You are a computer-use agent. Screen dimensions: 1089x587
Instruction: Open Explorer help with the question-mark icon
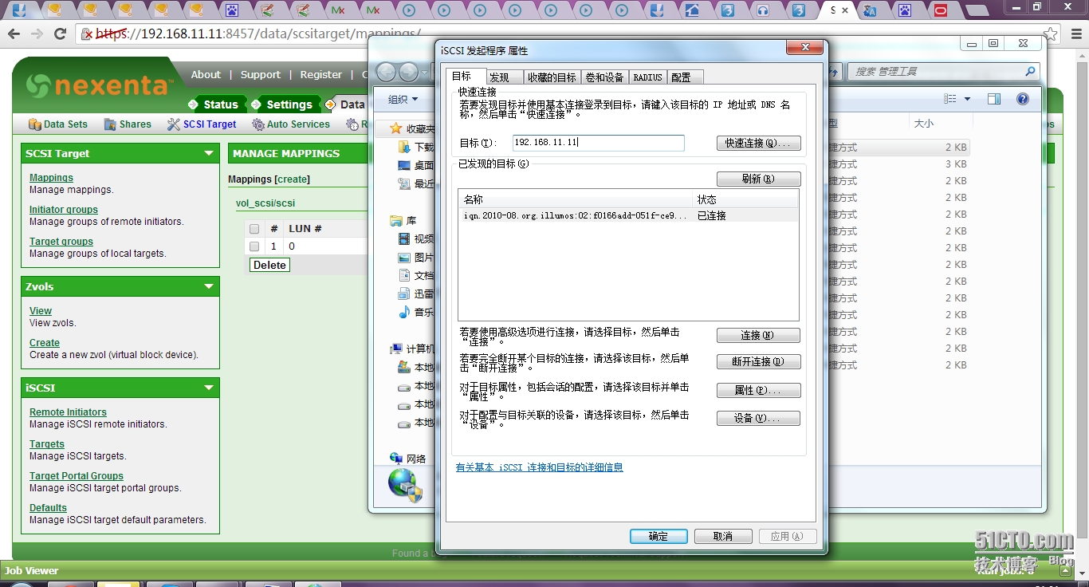coord(1023,99)
